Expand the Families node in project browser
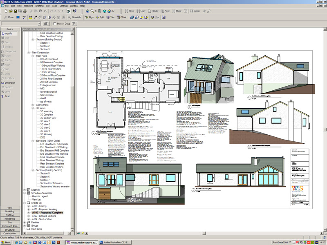 [25, 222]
